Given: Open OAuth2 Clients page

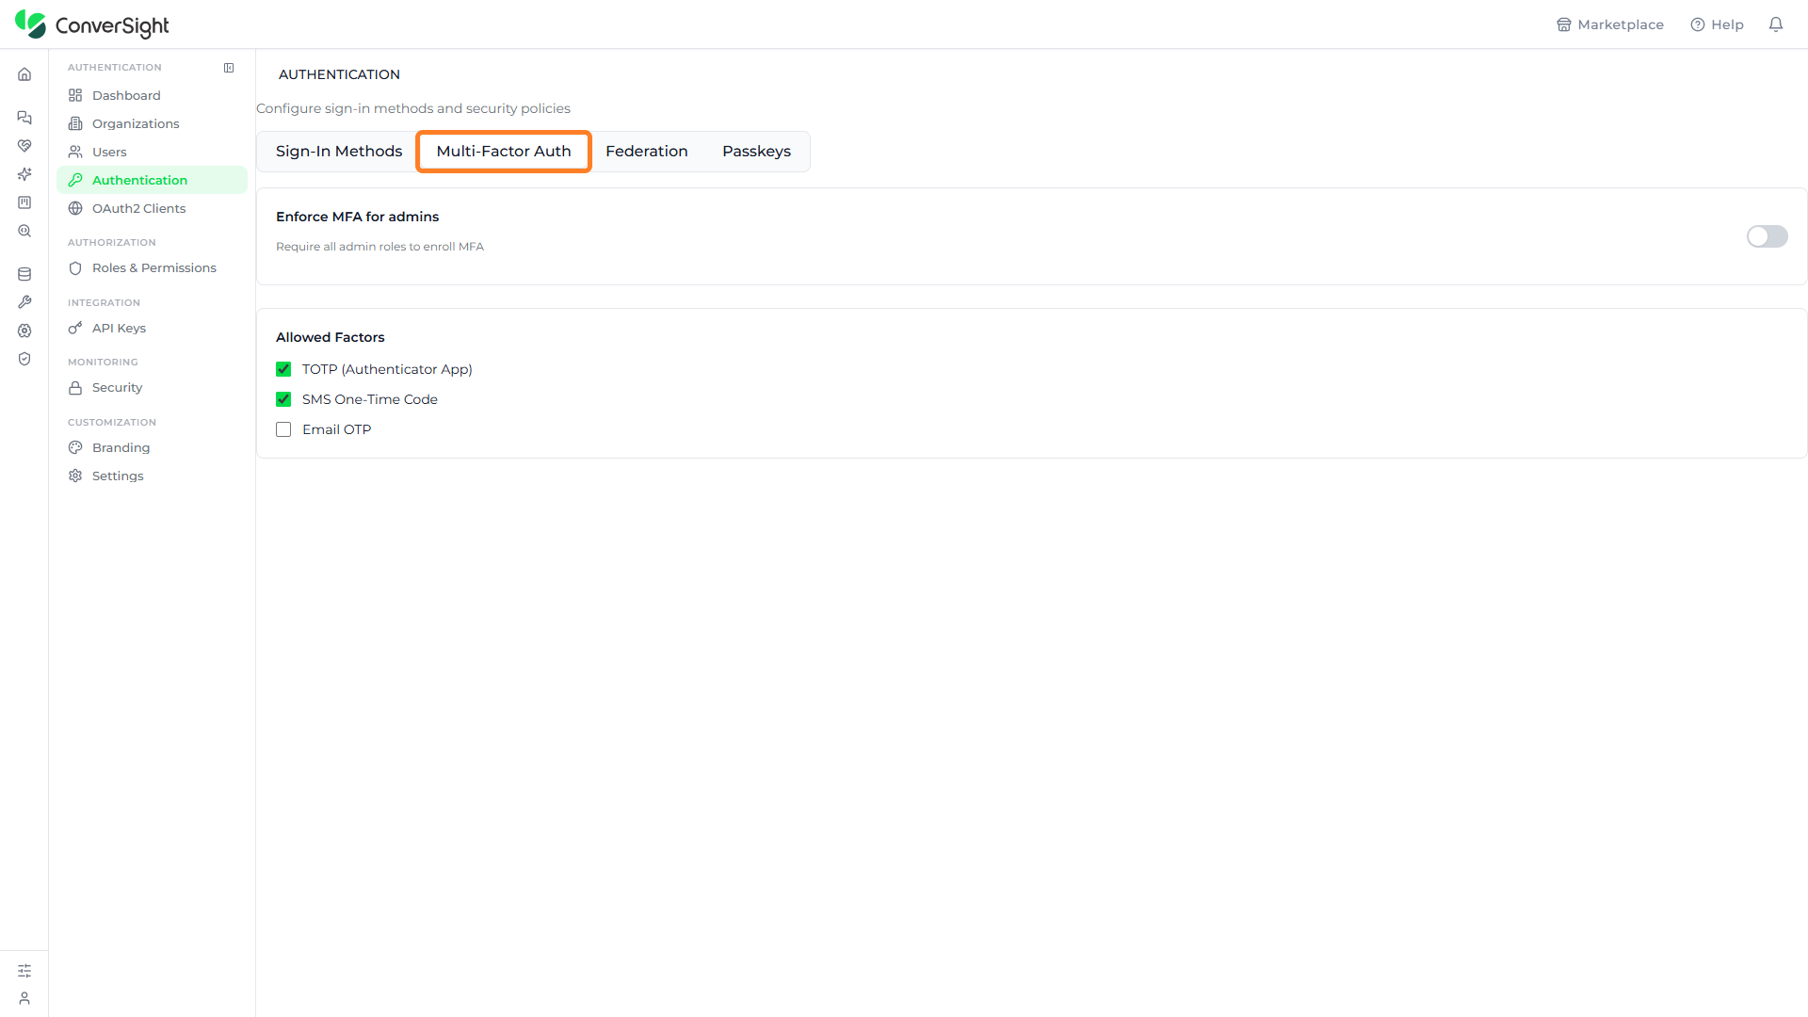Looking at the screenshot, I should pyautogui.click(x=152, y=208).
